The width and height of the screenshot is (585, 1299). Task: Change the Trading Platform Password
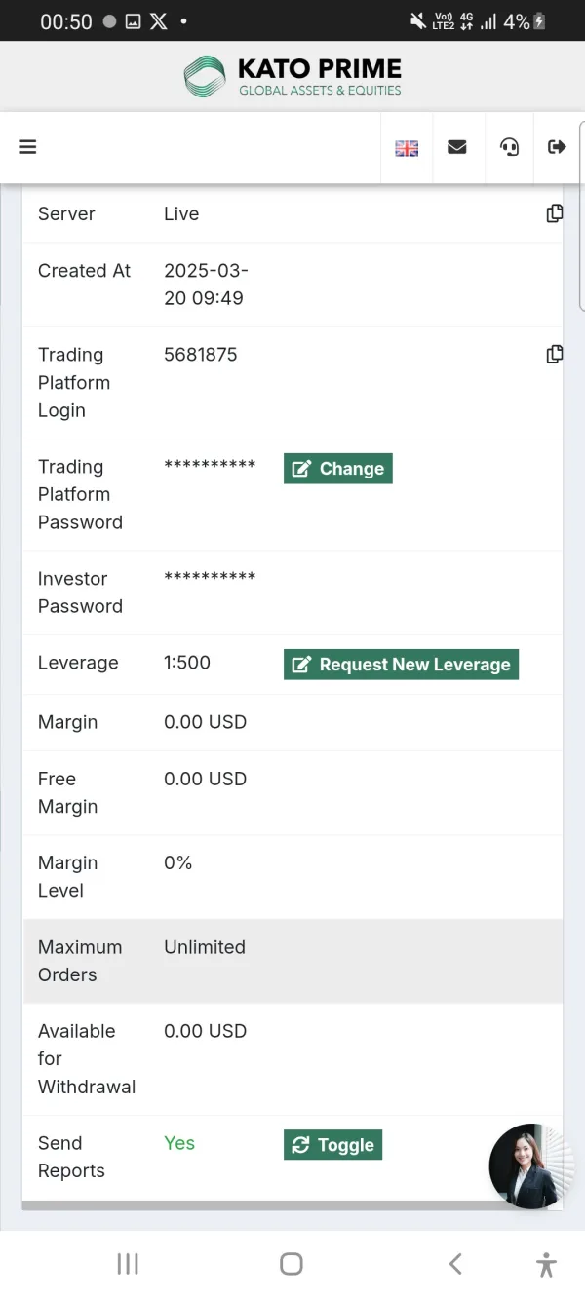click(x=337, y=469)
